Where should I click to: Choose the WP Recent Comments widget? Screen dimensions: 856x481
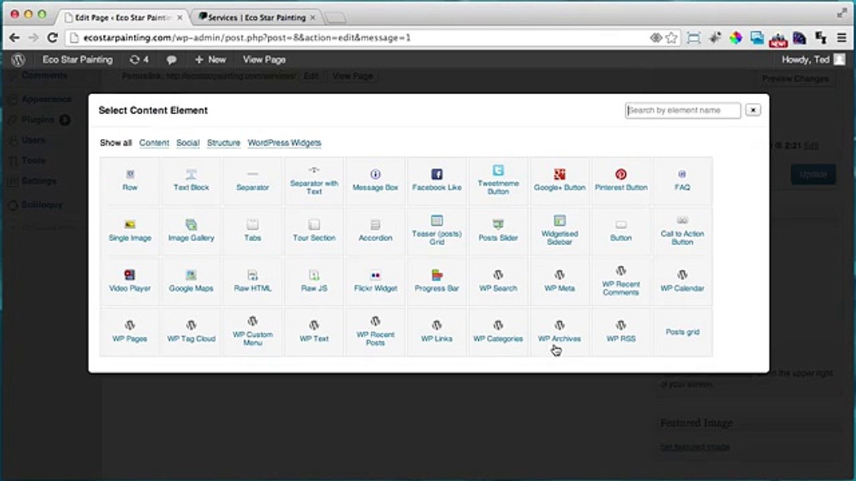(621, 282)
